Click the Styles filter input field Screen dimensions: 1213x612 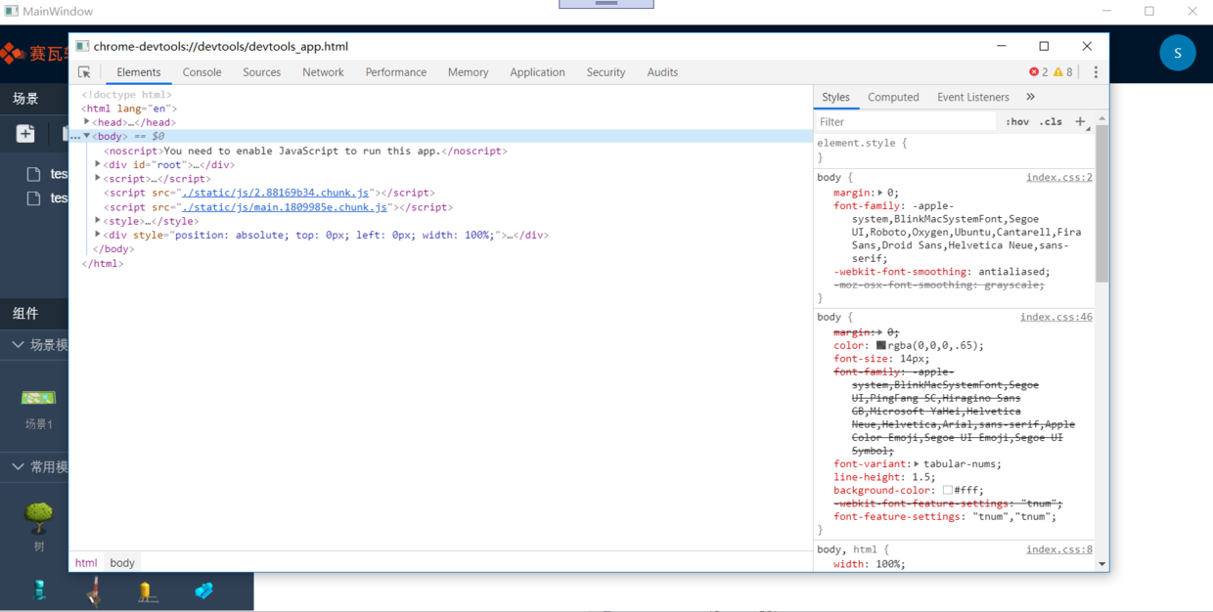[900, 121]
